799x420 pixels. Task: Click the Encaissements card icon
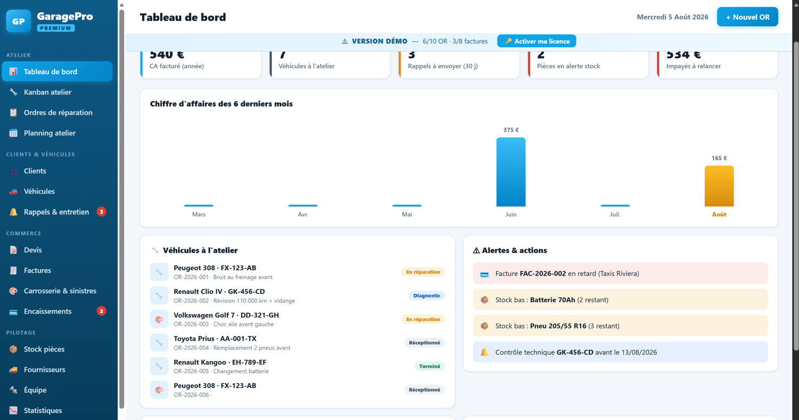[14, 311]
